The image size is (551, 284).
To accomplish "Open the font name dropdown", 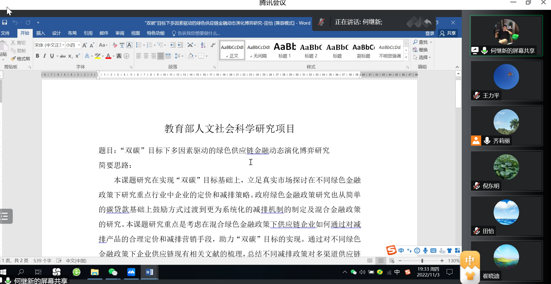I will tap(63, 45).
